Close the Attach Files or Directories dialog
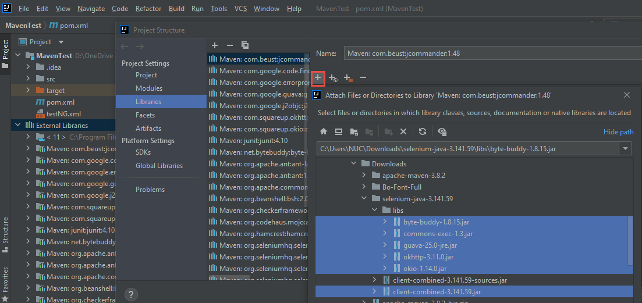Viewport: 642px width, 303px height. pyautogui.click(x=626, y=95)
